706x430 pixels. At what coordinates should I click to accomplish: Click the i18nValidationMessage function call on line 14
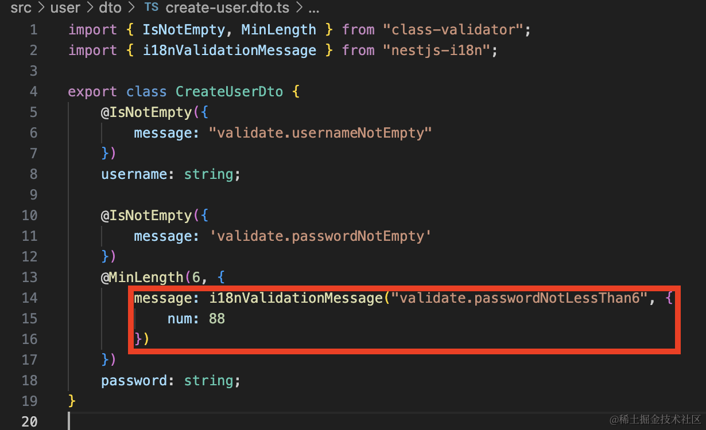click(x=295, y=298)
